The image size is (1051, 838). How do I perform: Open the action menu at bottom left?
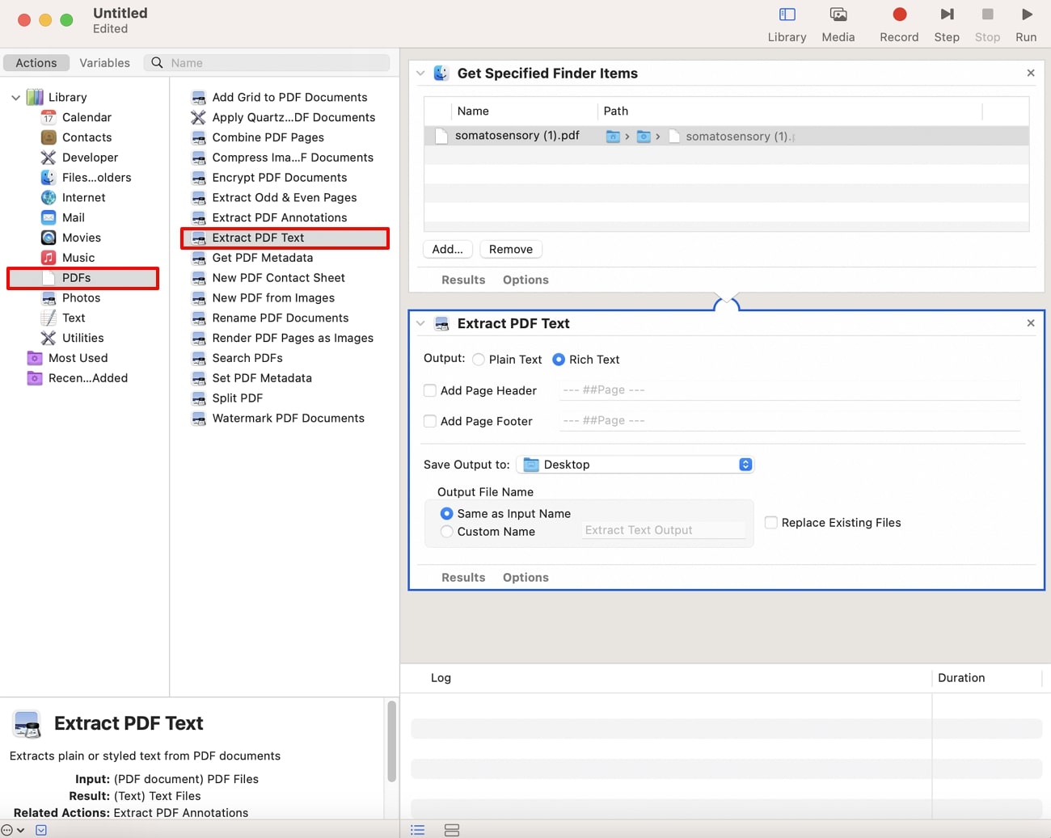pyautogui.click(x=12, y=830)
